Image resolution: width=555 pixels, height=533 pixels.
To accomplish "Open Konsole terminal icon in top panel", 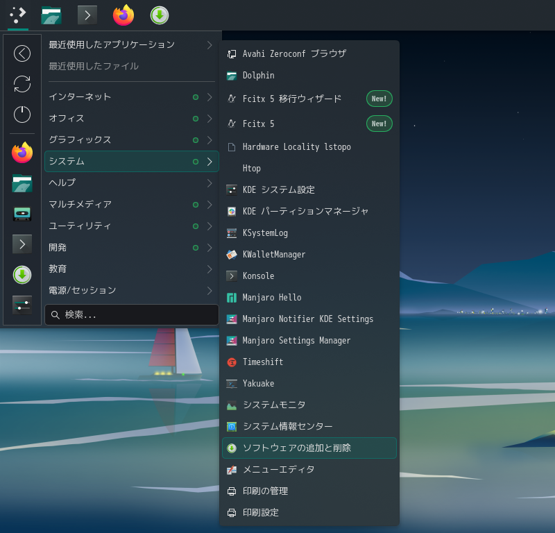I will 87,15.
